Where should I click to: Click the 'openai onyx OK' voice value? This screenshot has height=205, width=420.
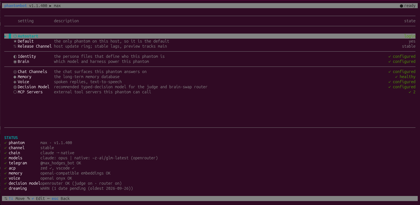tap(56, 178)
